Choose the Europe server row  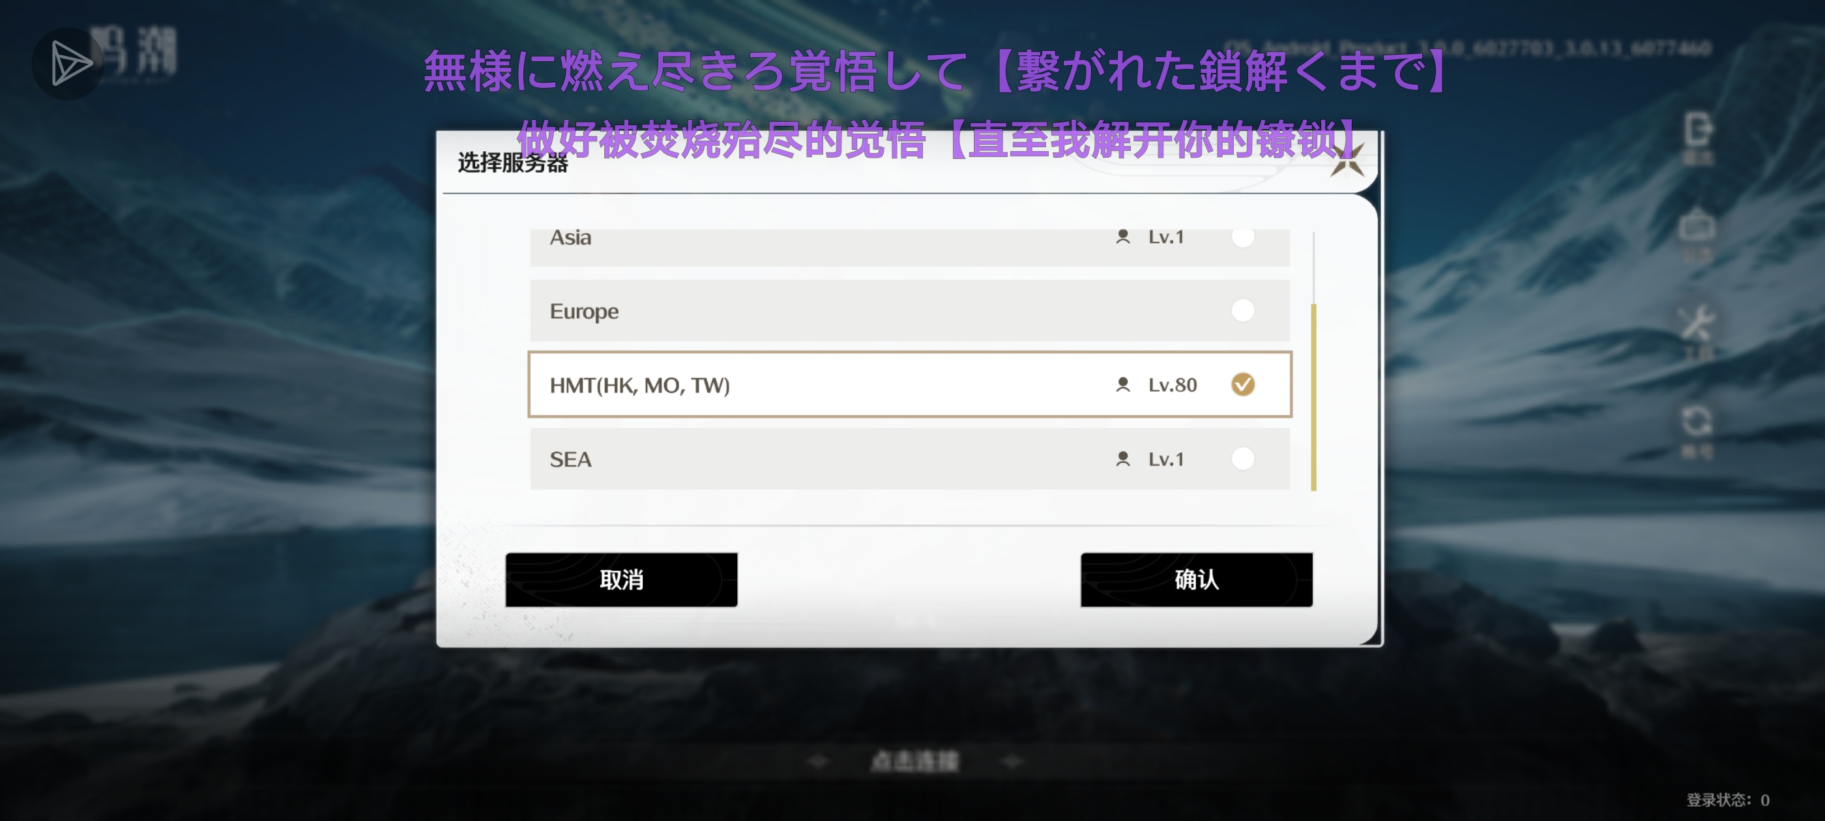pyautogui.click(x=910, y=310)
